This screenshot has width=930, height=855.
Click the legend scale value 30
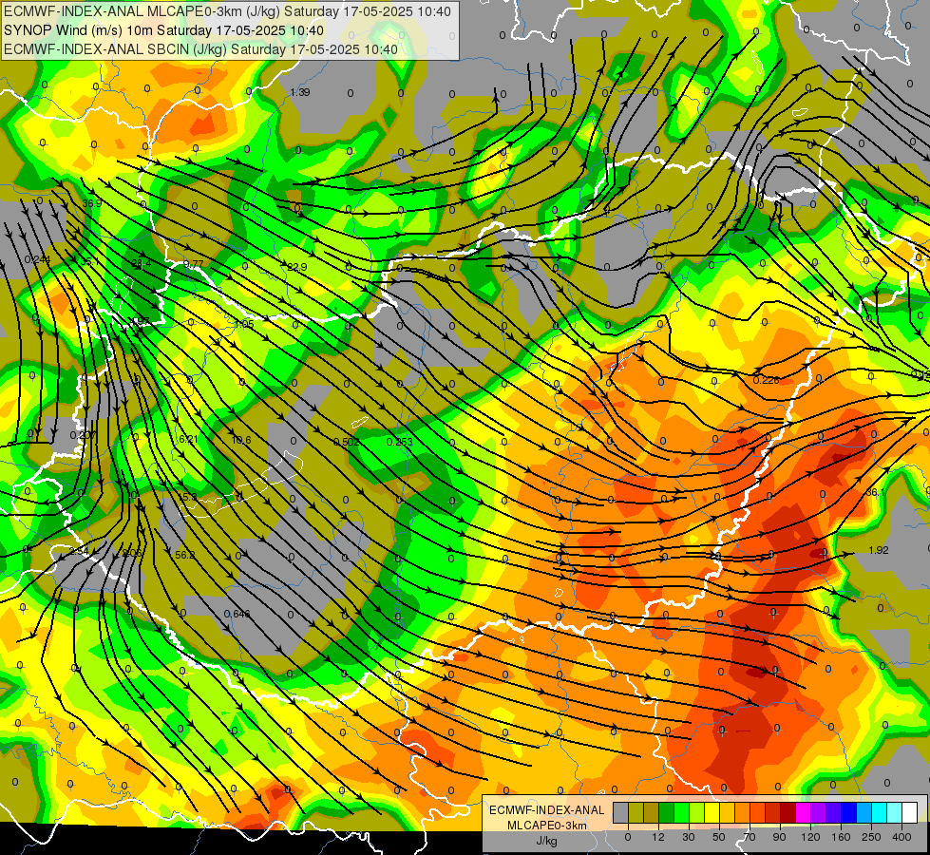pos(689,837)
